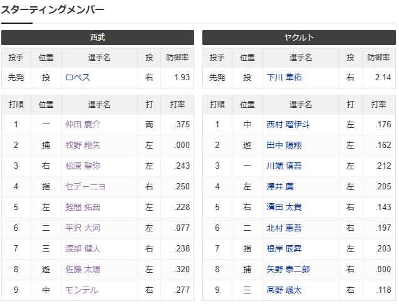
Task: Select 濱田 太貴 in Yakult lineup
Action: tap(284, 207)
